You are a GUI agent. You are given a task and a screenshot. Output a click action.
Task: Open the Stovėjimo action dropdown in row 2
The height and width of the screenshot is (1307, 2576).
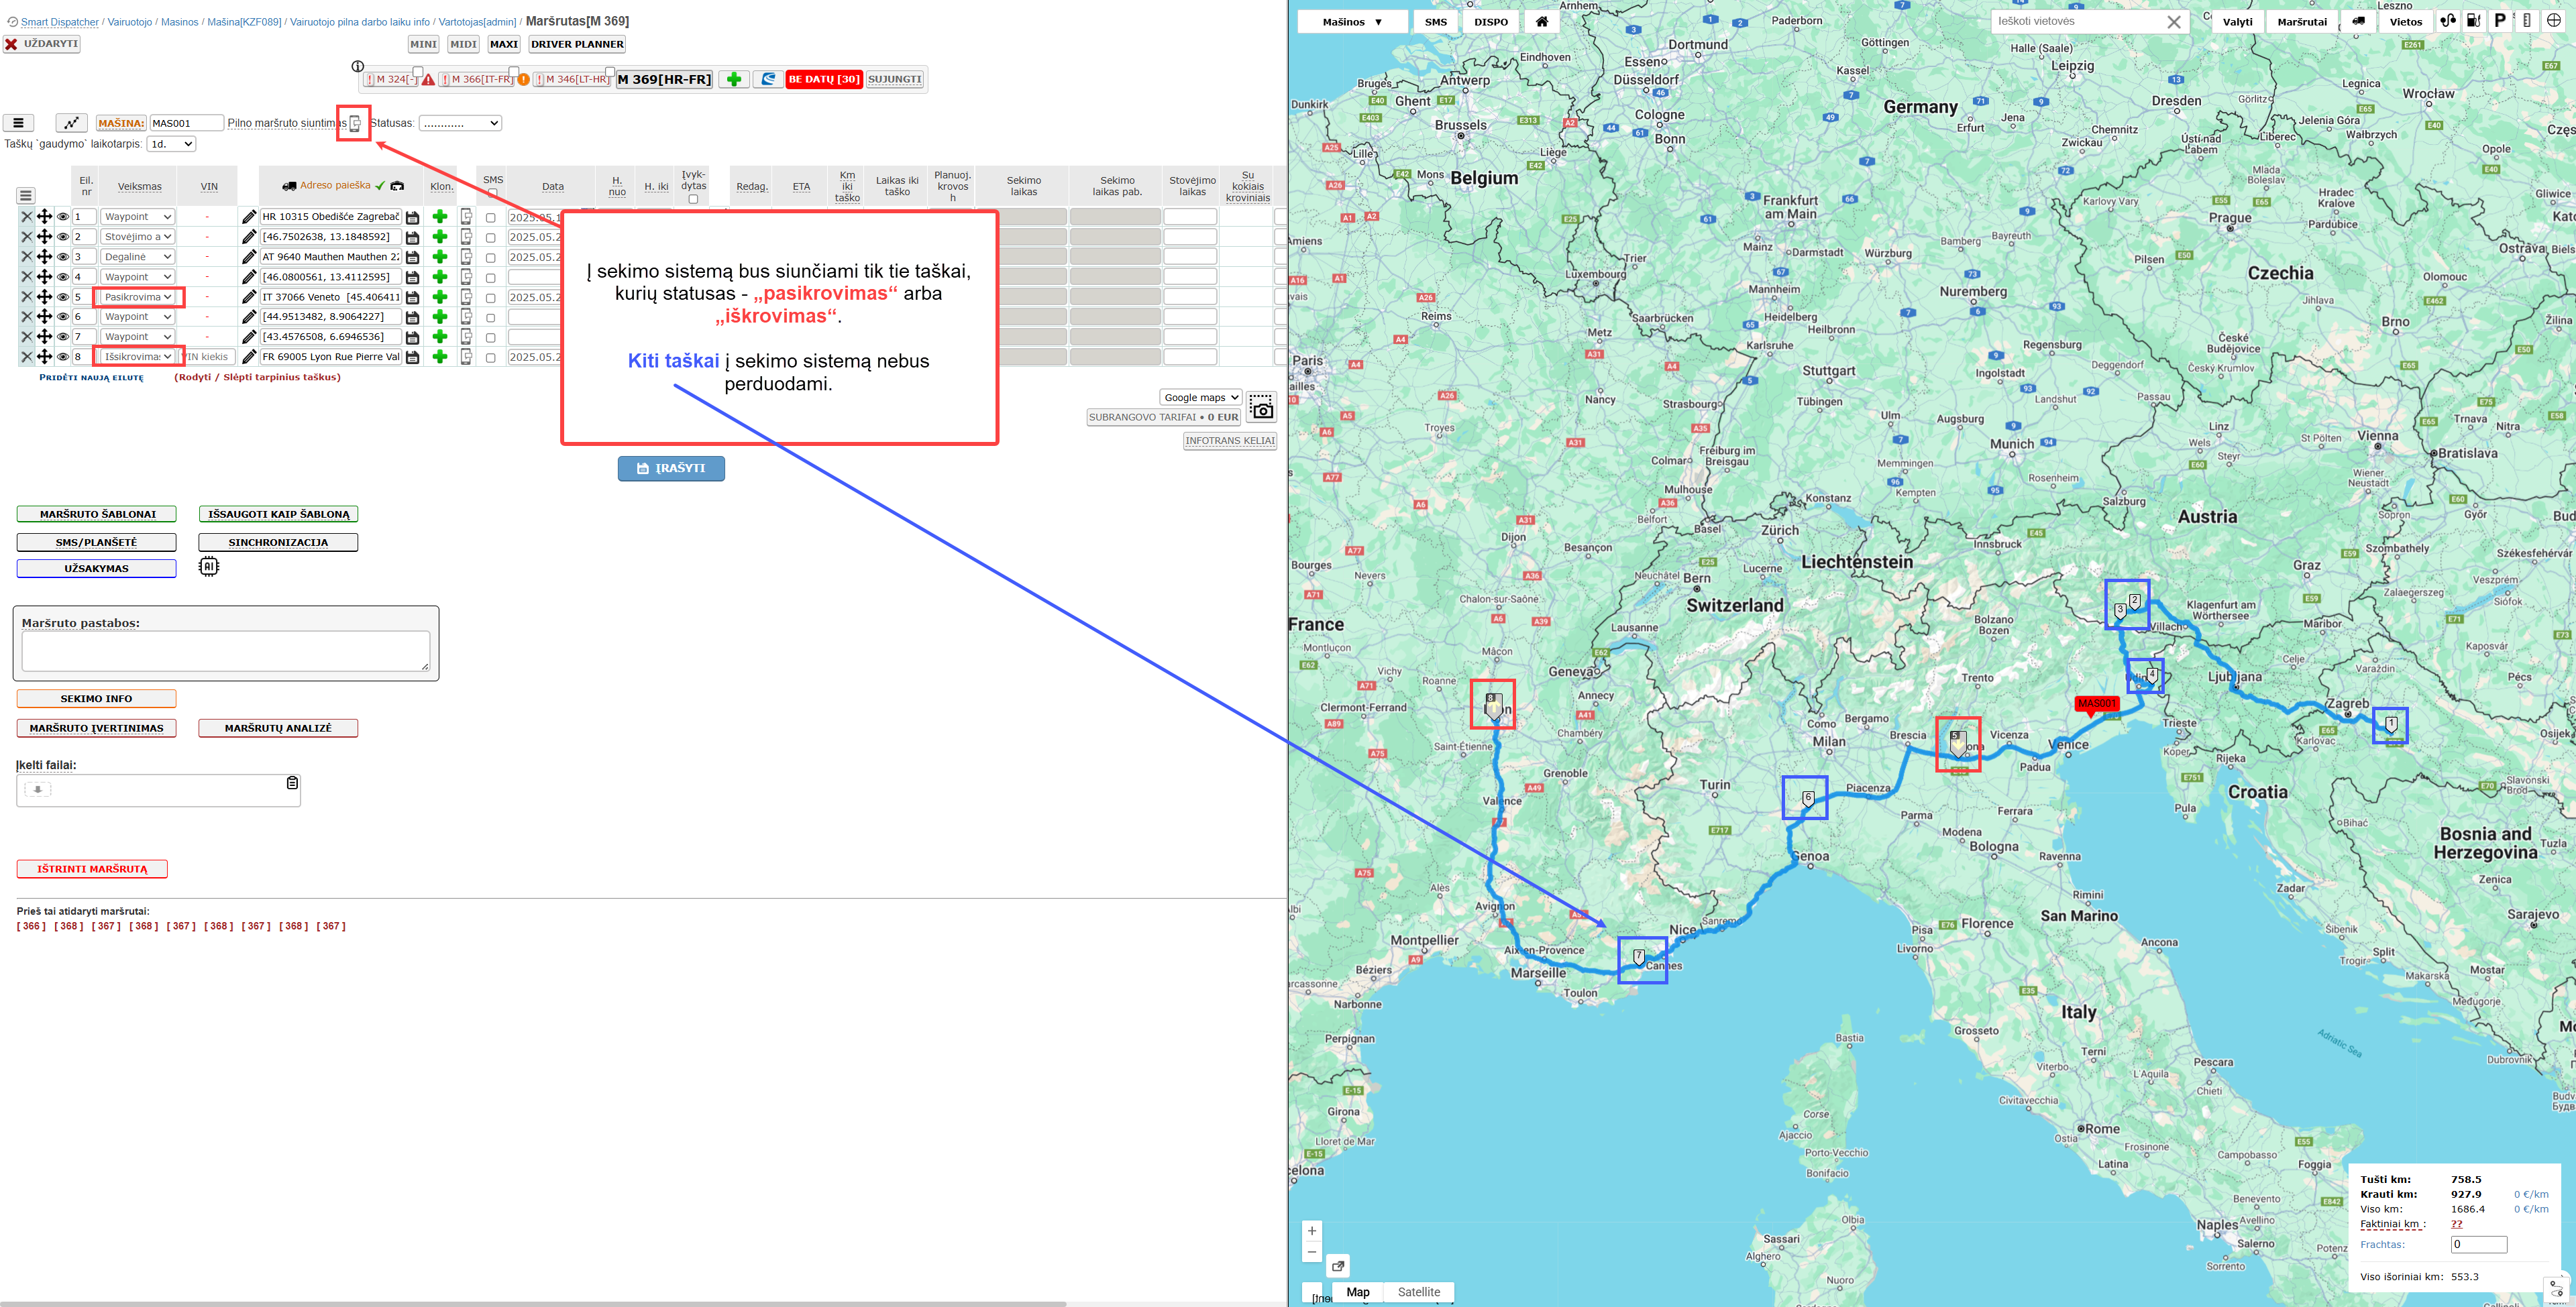tap(138, 237)
